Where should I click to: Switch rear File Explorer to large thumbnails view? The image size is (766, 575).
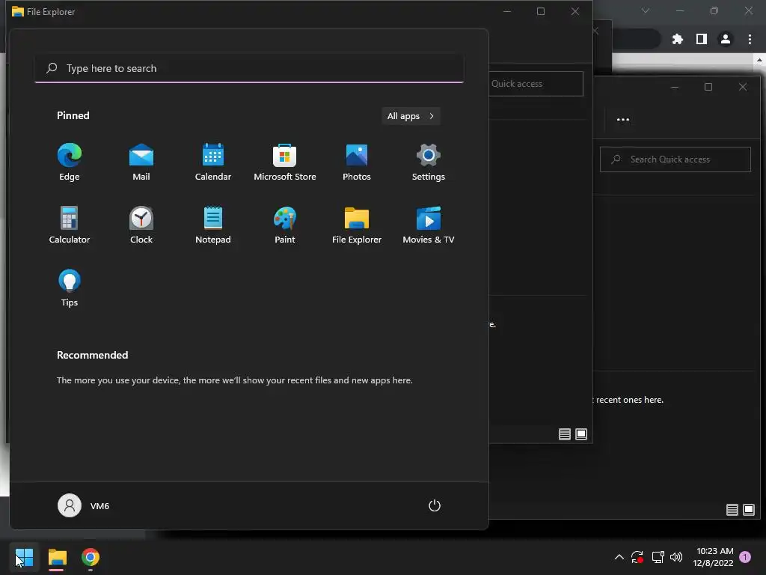pos(749,510)
